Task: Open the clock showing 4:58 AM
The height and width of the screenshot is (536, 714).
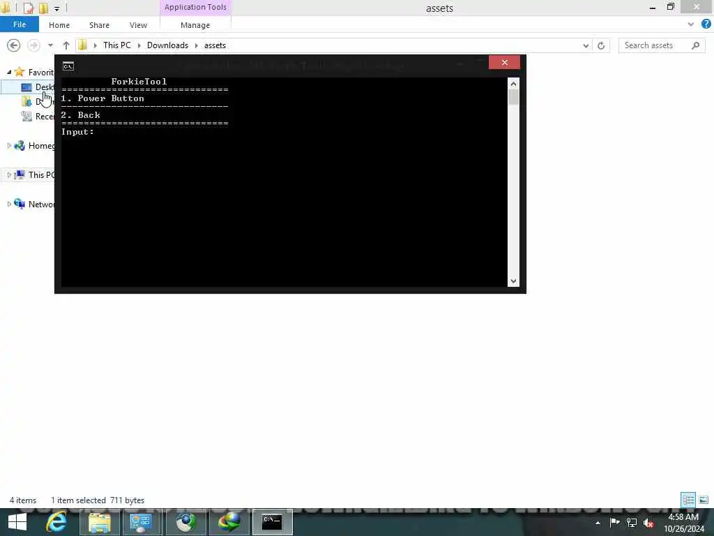Action: 683,523
